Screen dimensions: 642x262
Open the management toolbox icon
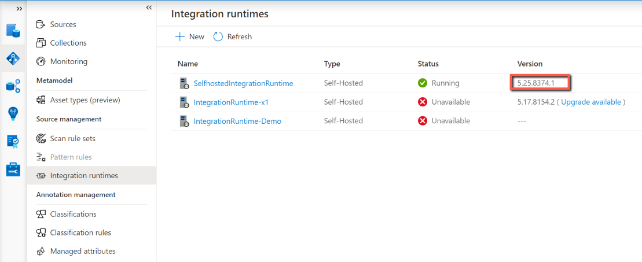(13, 169)
